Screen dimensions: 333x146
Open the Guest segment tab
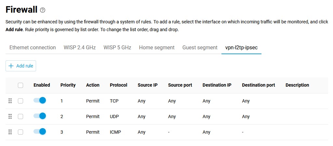(x=200, y=47)
